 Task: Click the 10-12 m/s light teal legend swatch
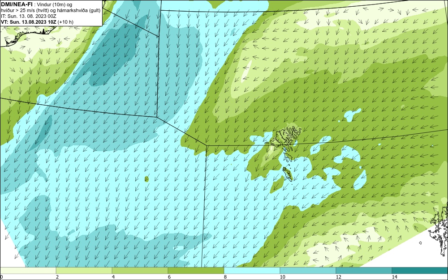[308, 271]
